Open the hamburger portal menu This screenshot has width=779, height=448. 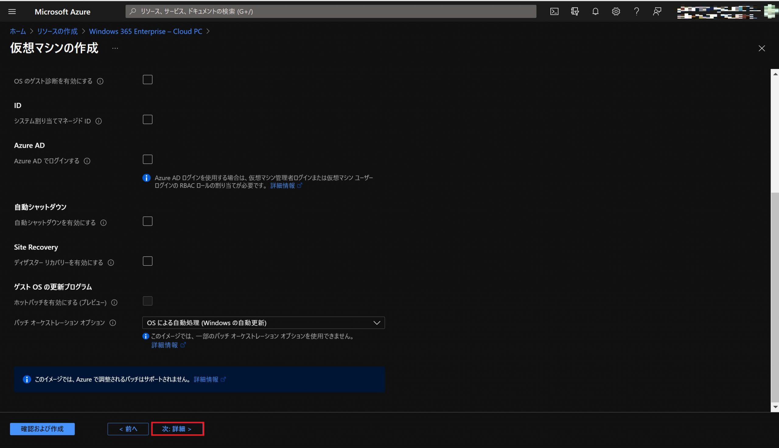coord(12,11)
